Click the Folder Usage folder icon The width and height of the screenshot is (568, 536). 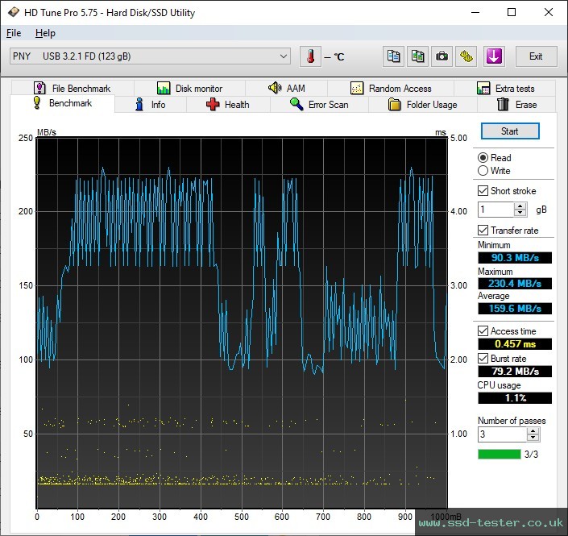click(x=394, y=104)
